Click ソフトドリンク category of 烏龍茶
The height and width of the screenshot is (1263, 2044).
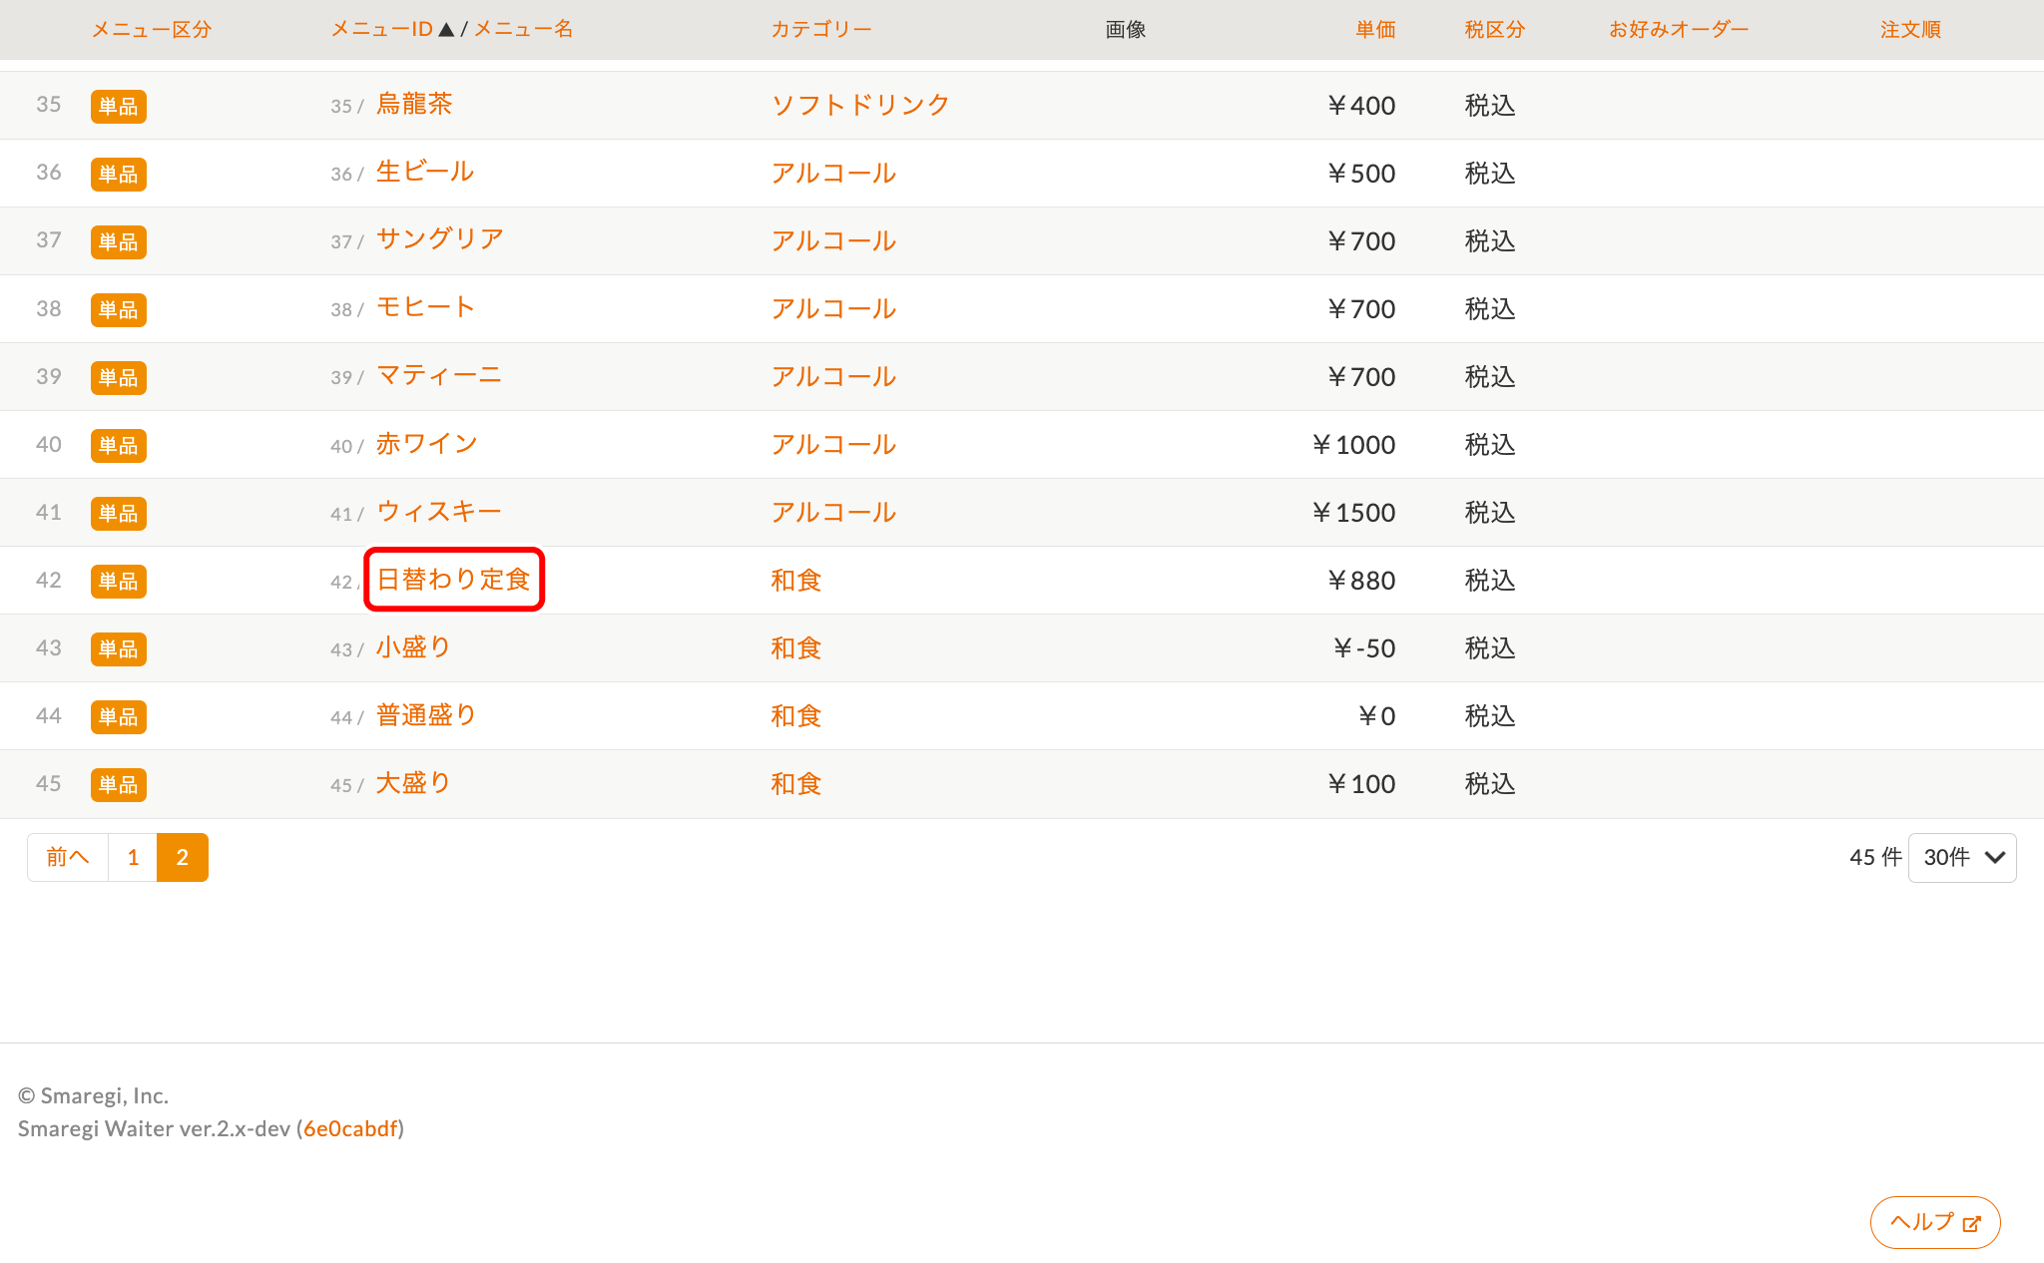[x=860, y=105]
